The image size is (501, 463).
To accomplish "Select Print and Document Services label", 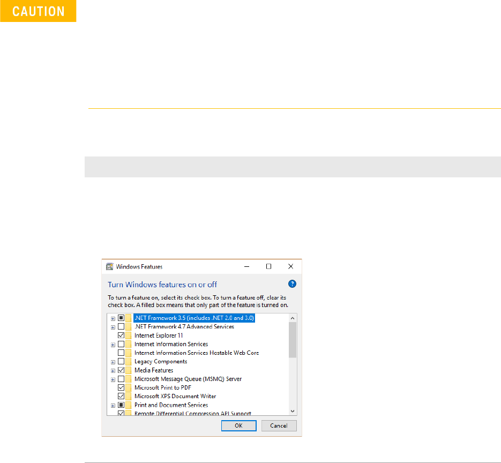I will pyautogui.click(x=171, y=405).
